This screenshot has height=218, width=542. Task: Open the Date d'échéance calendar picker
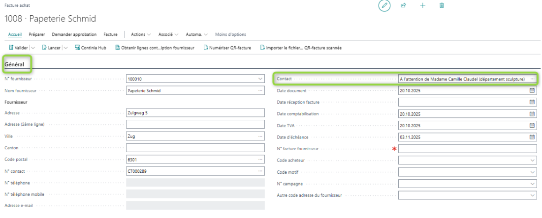click(x=532, y=137)
